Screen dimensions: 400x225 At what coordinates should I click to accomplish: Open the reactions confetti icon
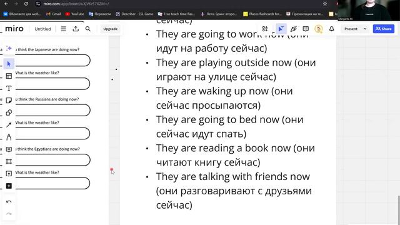(294, 29)
